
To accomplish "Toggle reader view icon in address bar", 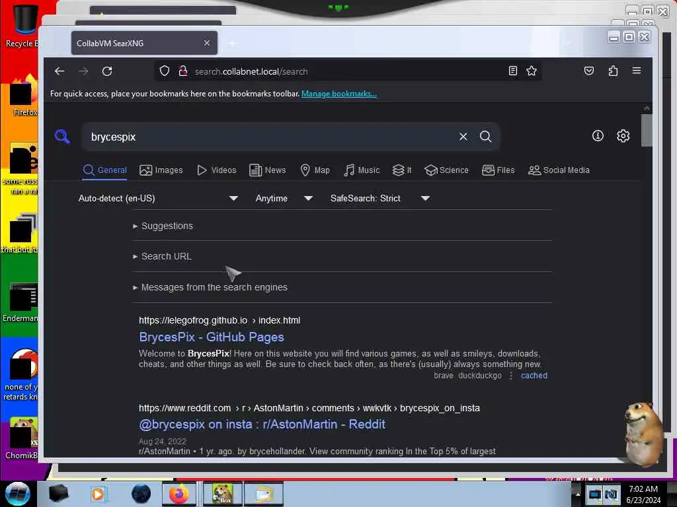I will coord(512,71).
